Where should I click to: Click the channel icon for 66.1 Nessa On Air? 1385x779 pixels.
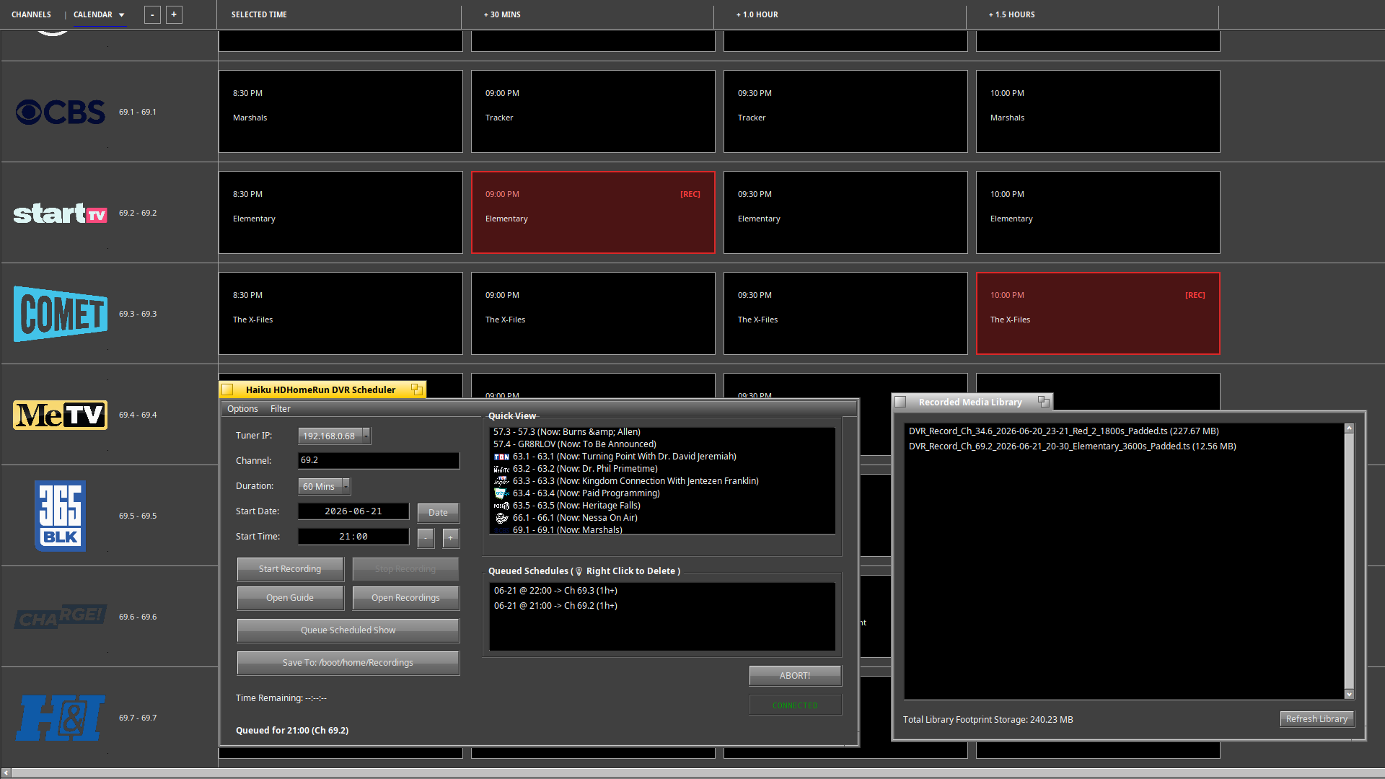[x=501, y=518]
